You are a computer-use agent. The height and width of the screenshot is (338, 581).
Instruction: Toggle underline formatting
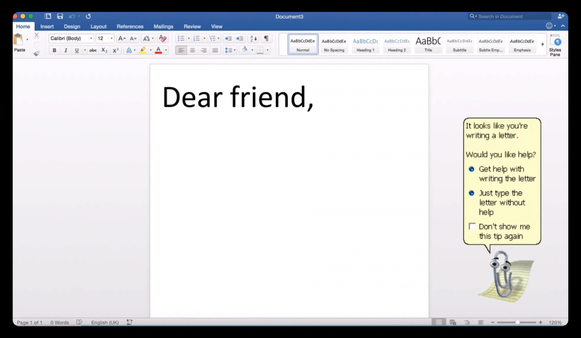coord(76,50)
